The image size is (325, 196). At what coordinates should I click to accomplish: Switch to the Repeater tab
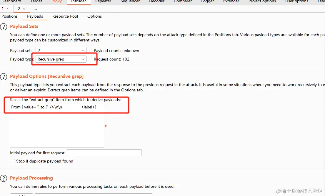coord(103,1)
